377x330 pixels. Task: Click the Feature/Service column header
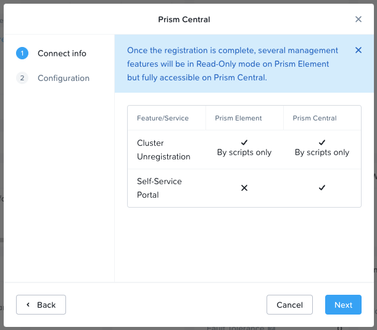(x=163, y=118)
